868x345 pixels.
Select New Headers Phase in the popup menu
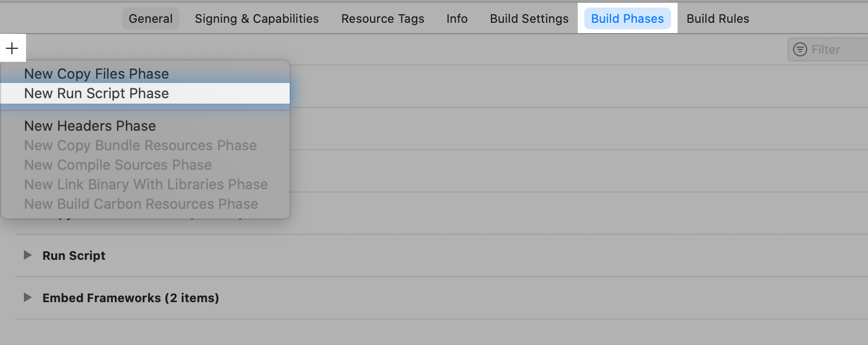point(90,125)
